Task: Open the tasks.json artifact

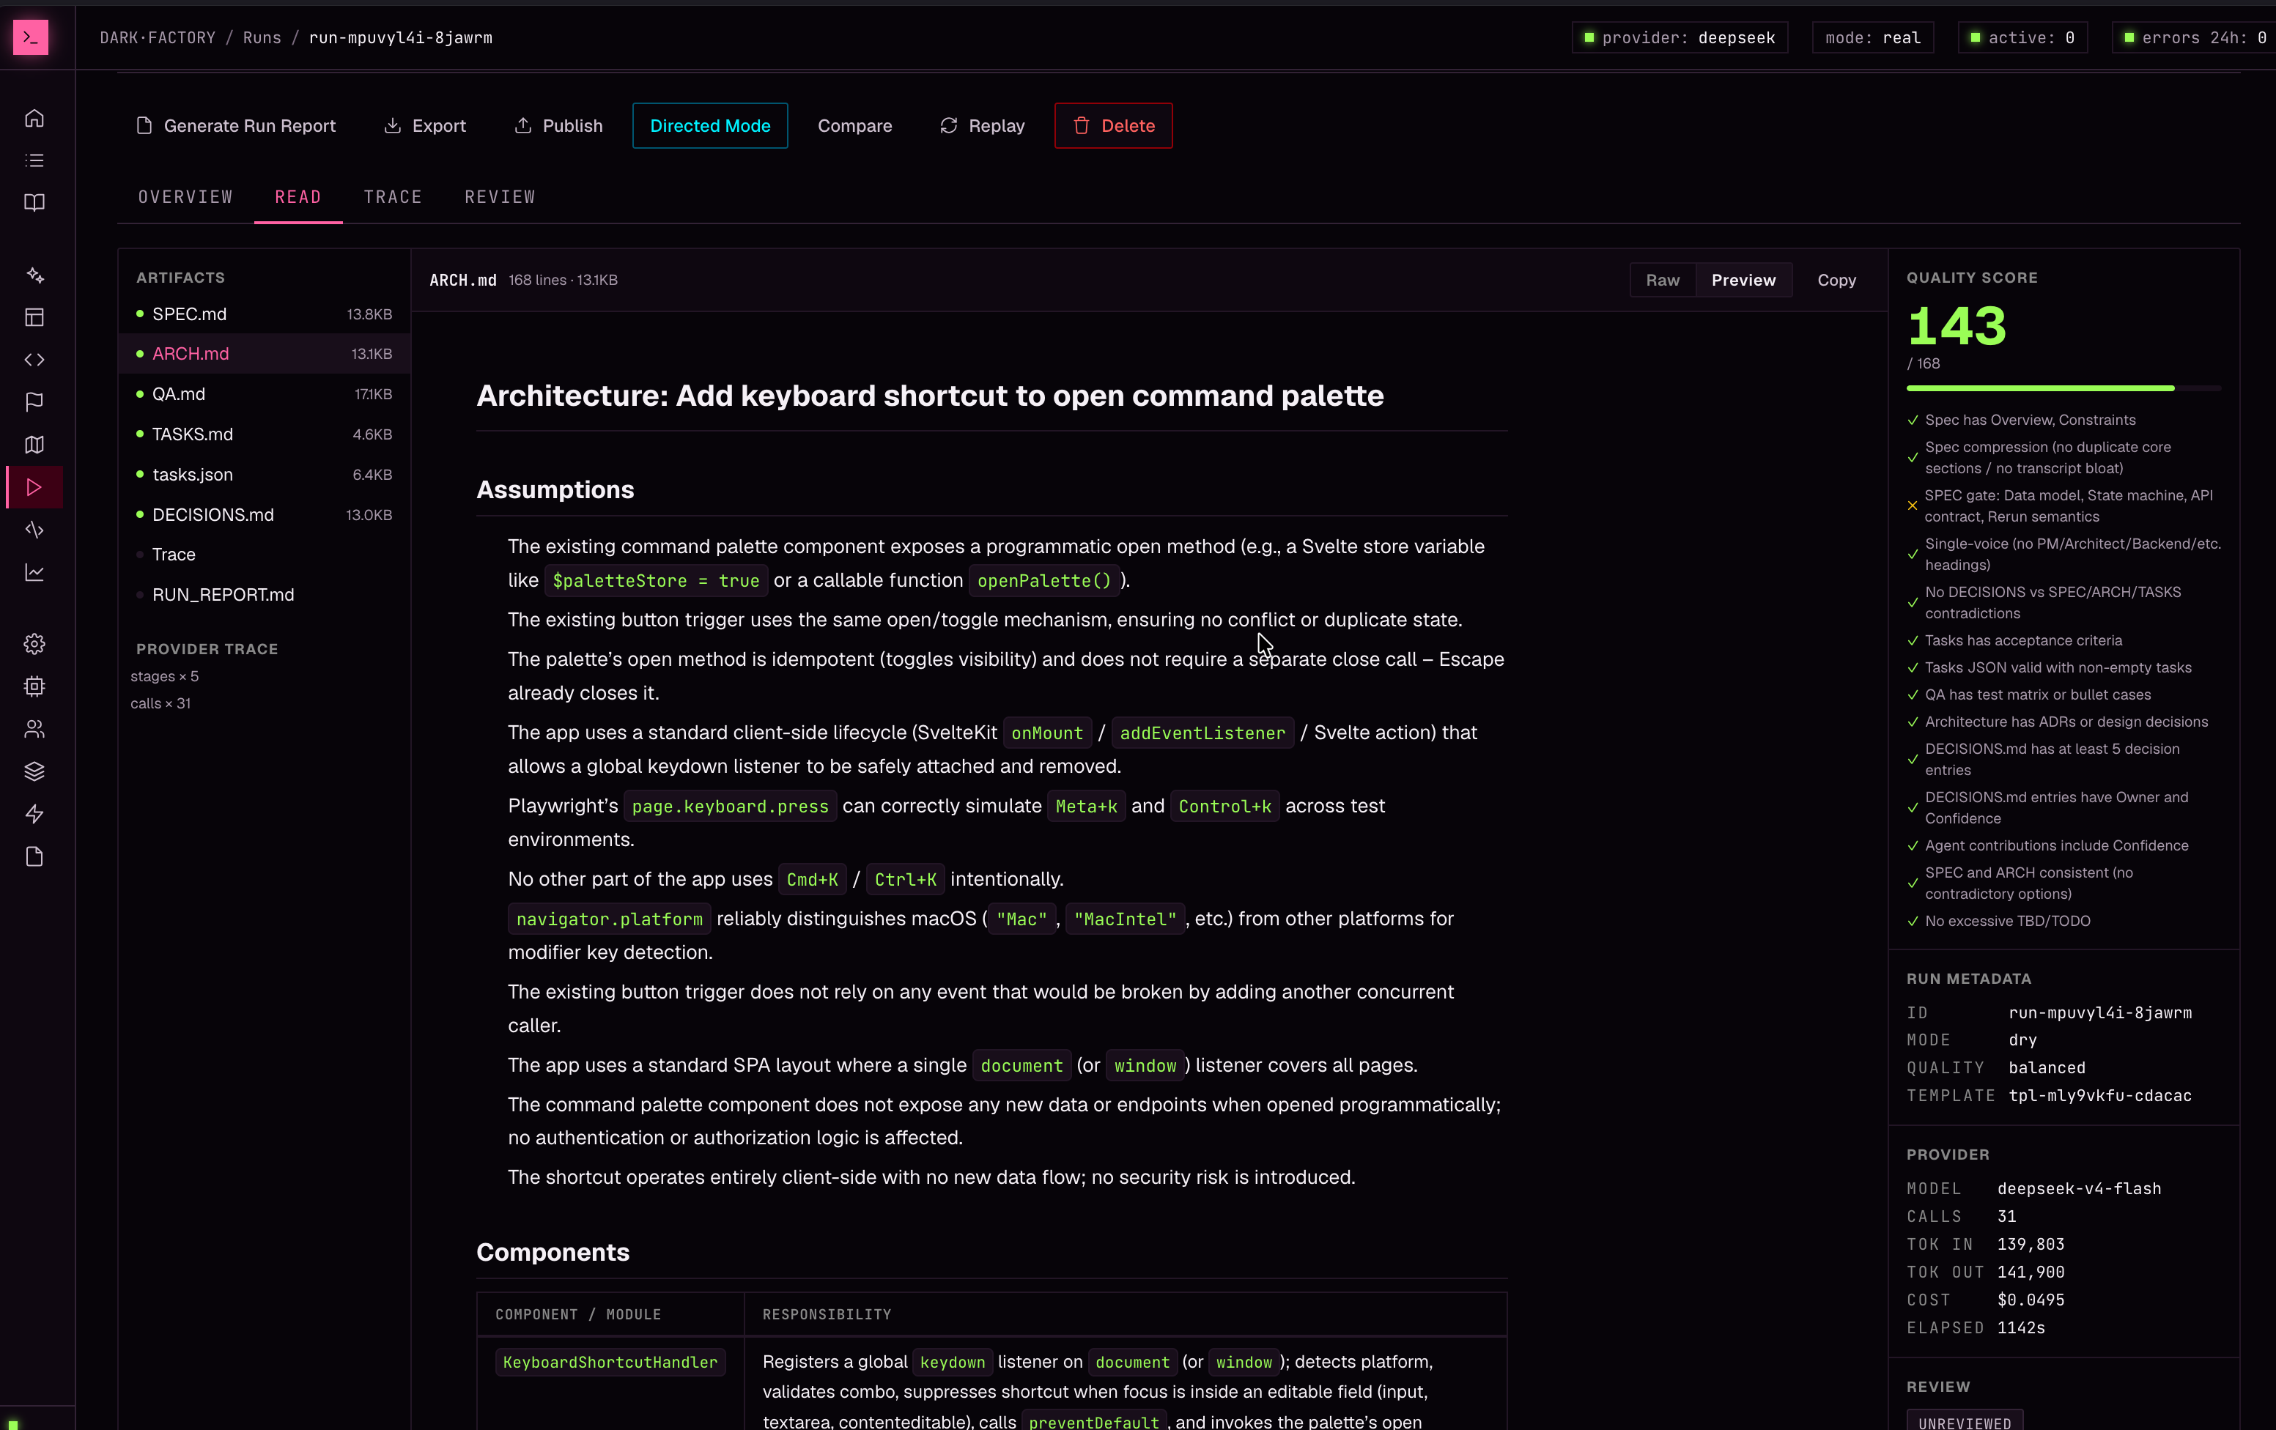Action: coord(264,475)
